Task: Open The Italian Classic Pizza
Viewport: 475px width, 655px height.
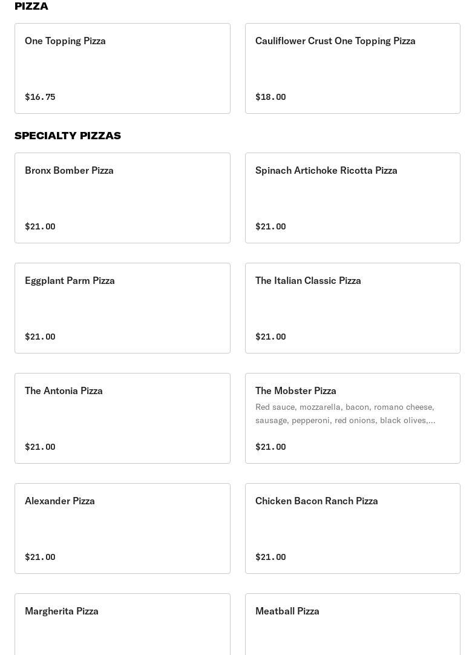Action: click(352, 308)
